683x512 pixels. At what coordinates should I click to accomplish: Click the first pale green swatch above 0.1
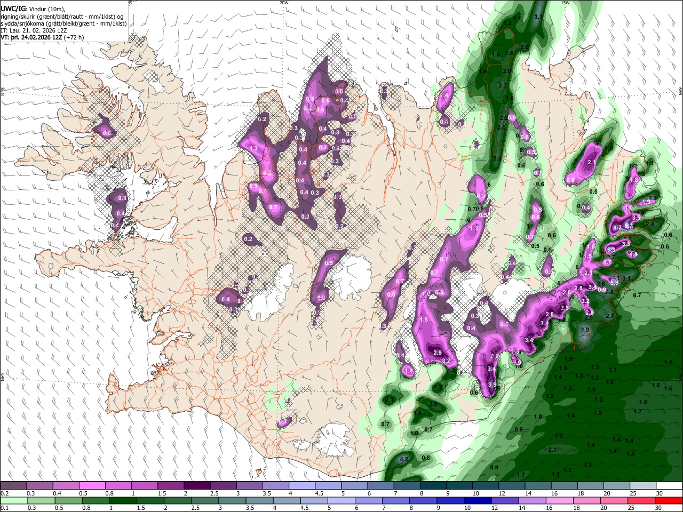tap(13, 501)
